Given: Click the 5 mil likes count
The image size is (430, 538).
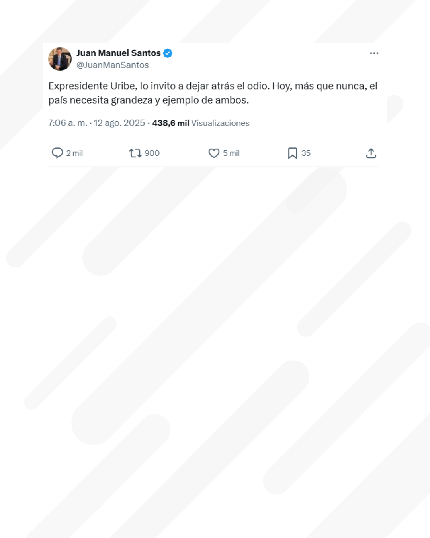Looking at the screenshot, I should tap(231, 153).
